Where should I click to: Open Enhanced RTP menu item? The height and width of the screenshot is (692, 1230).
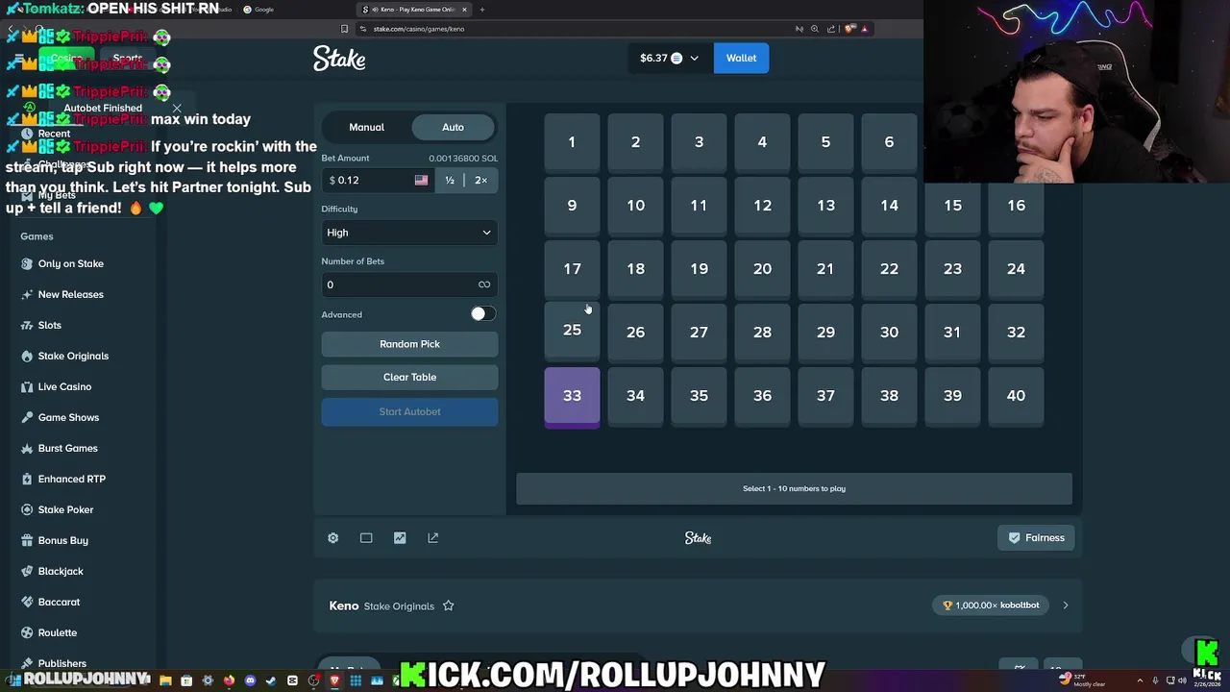click(x=72, y=479)
